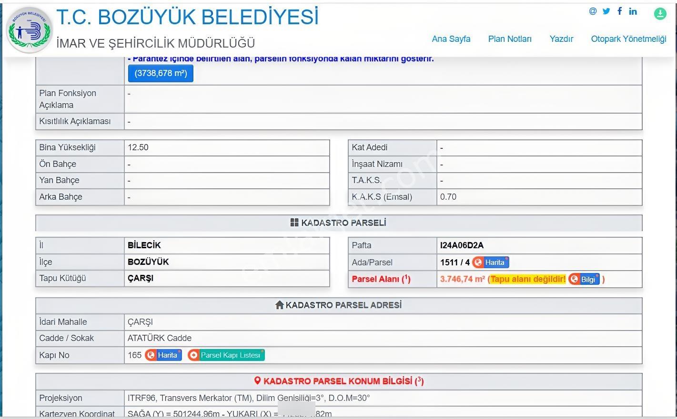Click the Arka Bahçe label
This screenshot has height=419, width=677.
(x=61, y=197)
